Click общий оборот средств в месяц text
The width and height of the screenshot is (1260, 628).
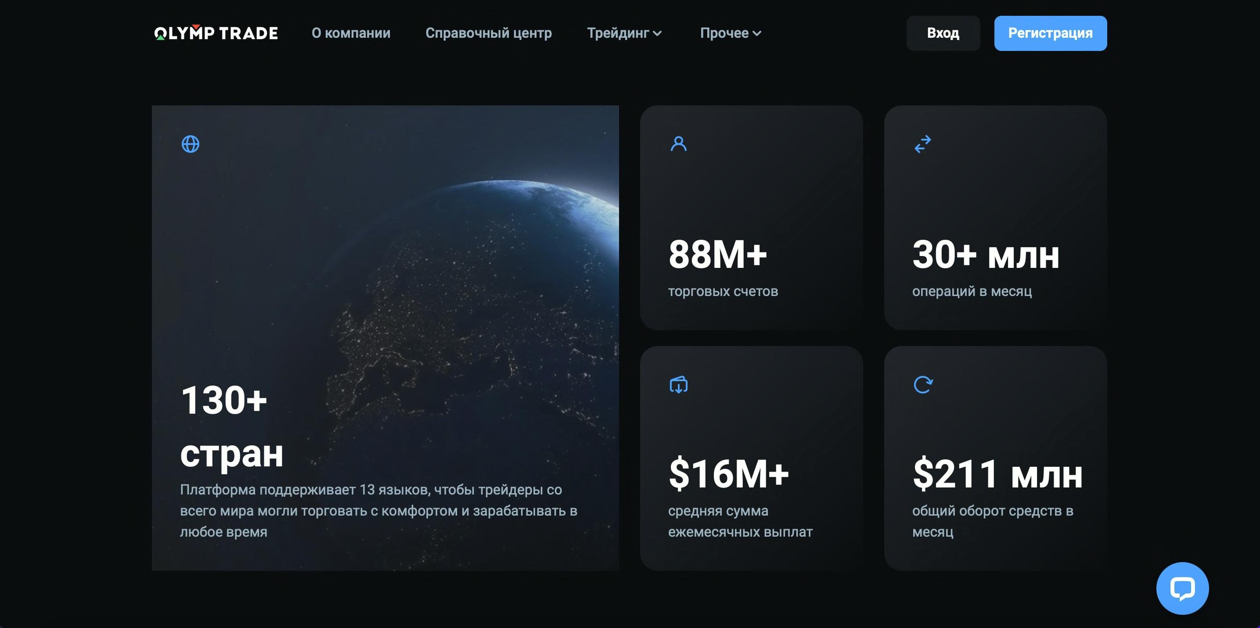[x=993, y=521]
